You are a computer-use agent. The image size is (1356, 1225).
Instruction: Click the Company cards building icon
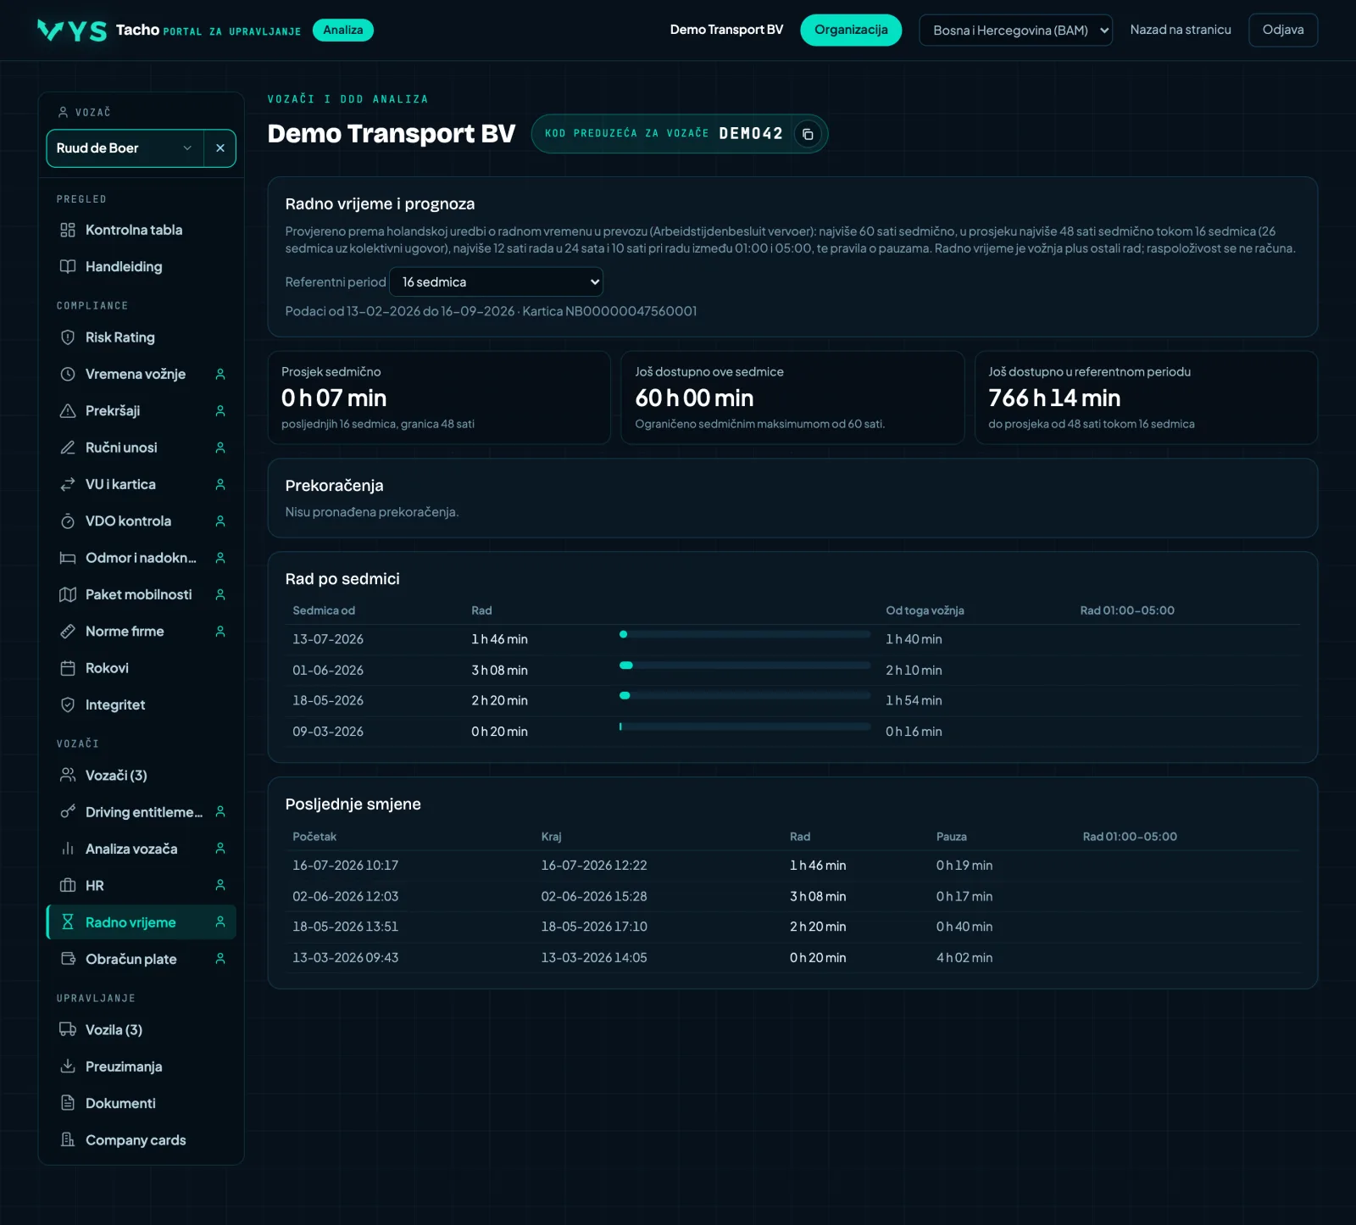point(68,1140)
